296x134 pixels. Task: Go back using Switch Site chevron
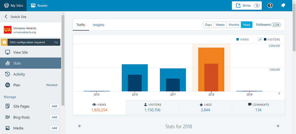click(6, 17)
